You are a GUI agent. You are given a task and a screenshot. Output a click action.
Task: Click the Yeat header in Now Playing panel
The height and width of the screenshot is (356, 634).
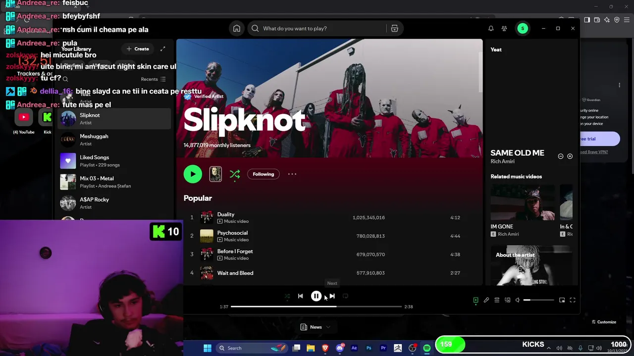point(496,49)
